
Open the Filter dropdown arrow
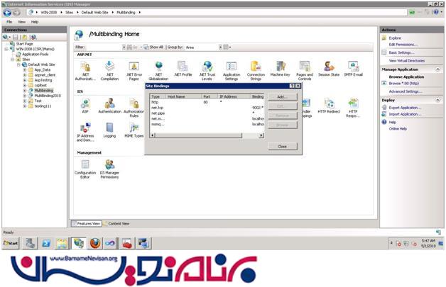coord(124,47)
